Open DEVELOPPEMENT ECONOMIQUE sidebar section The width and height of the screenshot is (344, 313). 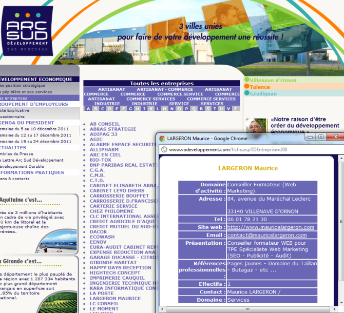pos(36,80)
